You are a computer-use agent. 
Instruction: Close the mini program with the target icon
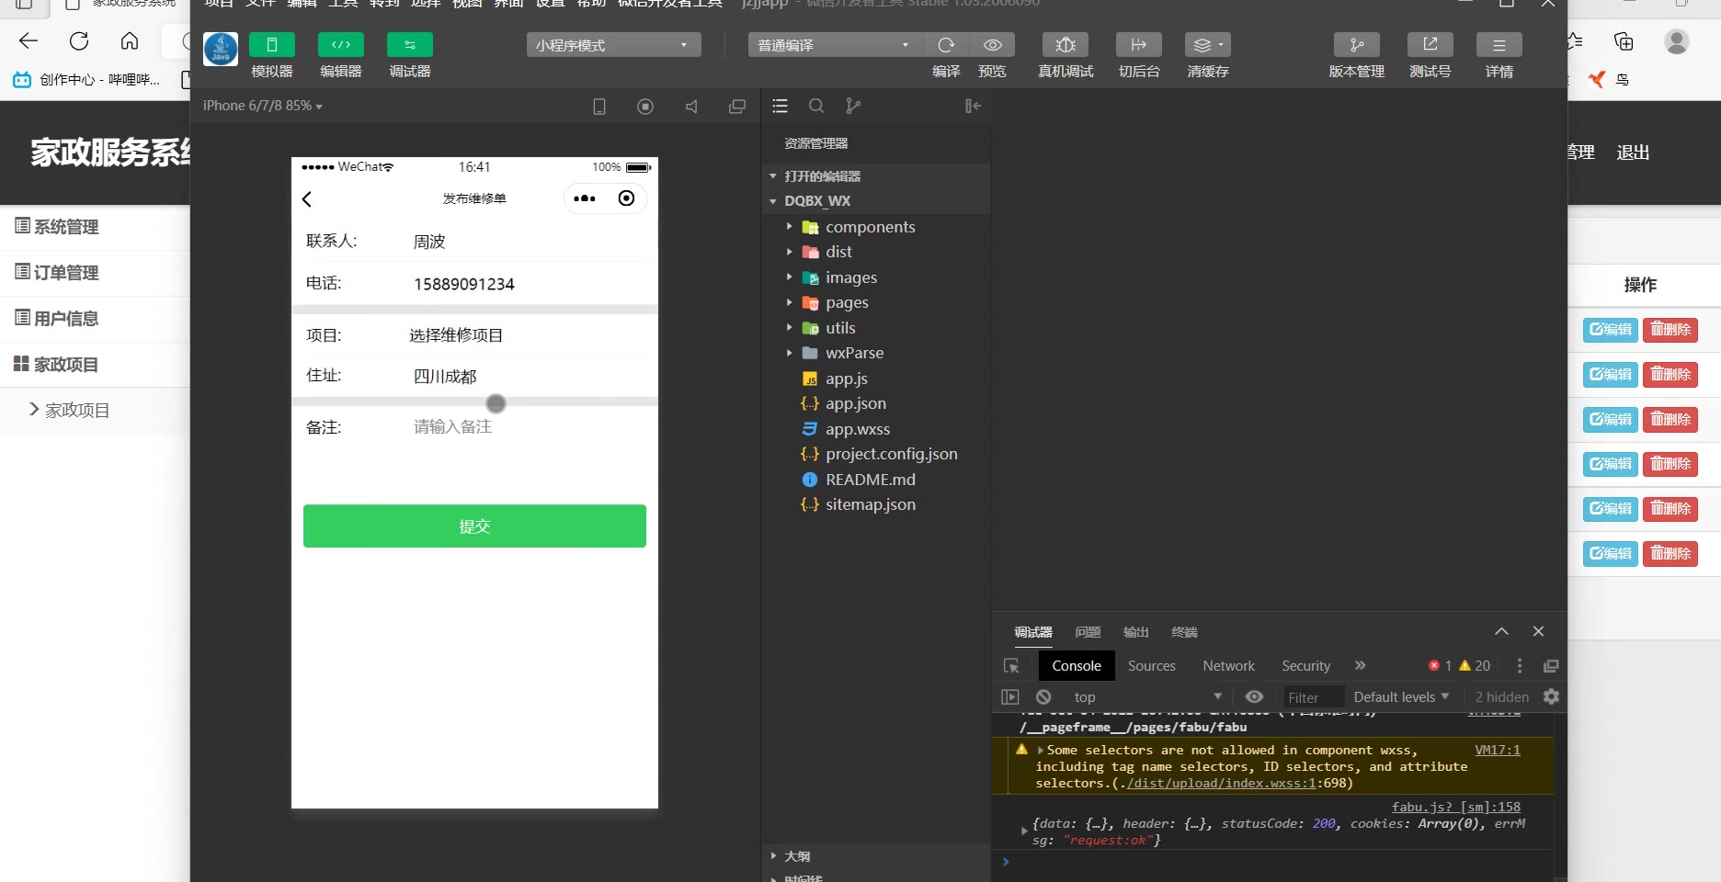pyautogui.click(x=626, y=198)
